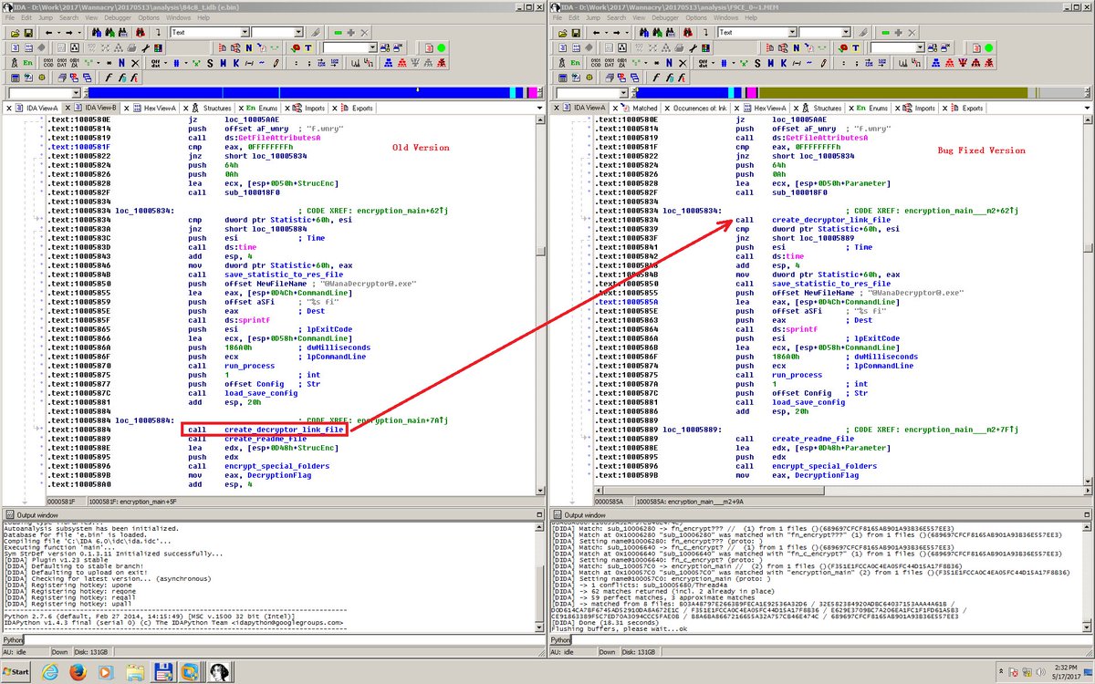The width and height of the screenshot is (1095, 684).
Task: Click the pencil edit icon in left IDA toolbar
Action: [x=276, y=63]
